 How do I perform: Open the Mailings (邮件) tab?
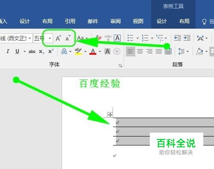[x=93, y=21]
